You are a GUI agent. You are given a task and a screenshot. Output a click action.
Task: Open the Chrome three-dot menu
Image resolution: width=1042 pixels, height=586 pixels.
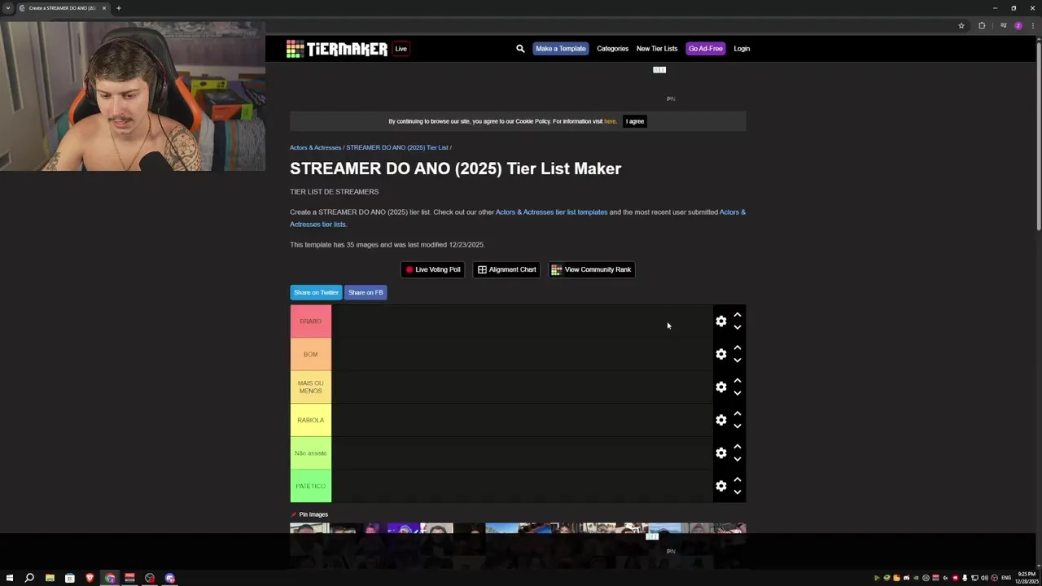click(1033, 25)
